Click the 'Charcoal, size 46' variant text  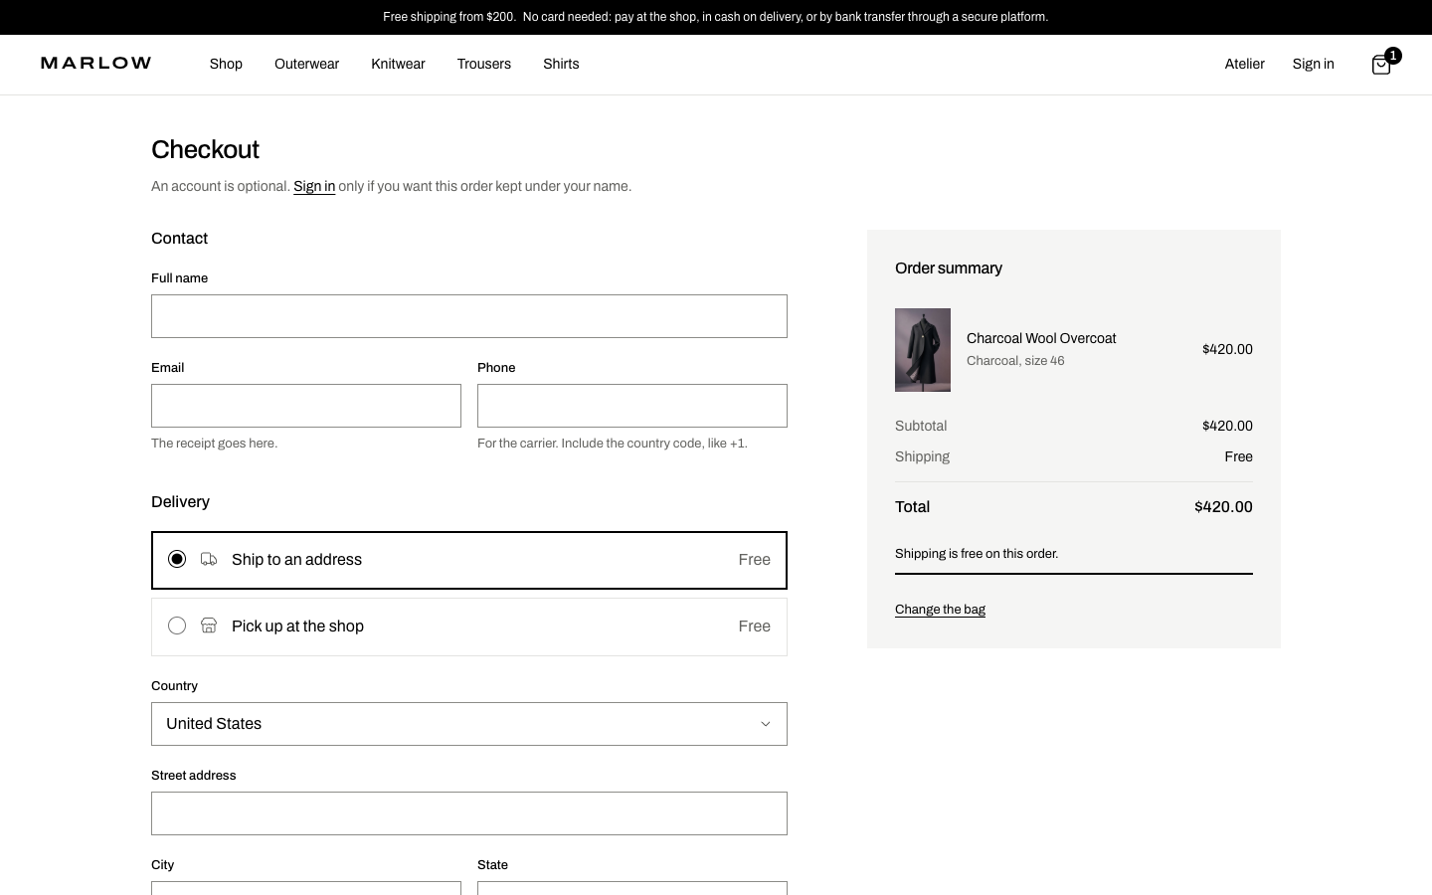pos(1015,361)
